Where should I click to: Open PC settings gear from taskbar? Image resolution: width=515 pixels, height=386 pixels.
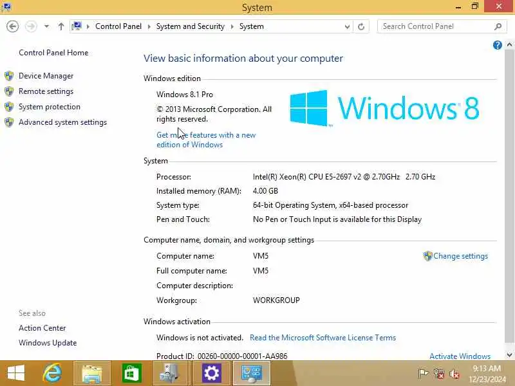point(212,373)
